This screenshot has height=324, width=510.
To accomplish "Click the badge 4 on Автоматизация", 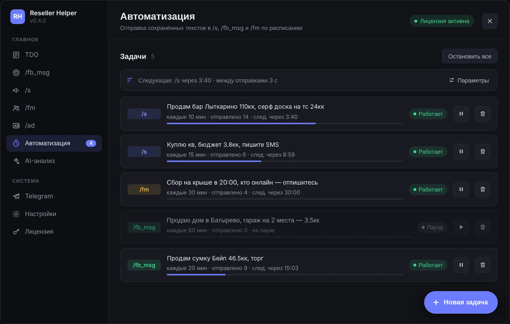I will tap(91, 143).
